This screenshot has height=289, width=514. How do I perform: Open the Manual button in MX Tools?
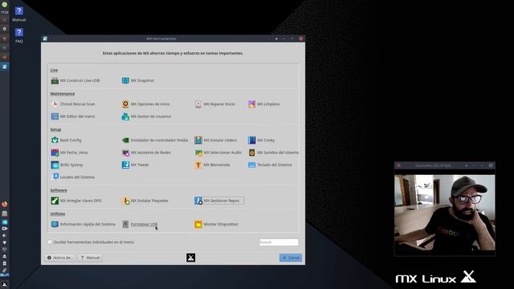90,258
